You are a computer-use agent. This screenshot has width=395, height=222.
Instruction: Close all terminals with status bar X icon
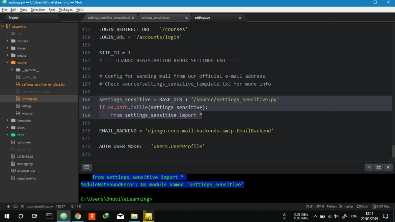pyautogui.click(x=22, y=207)
